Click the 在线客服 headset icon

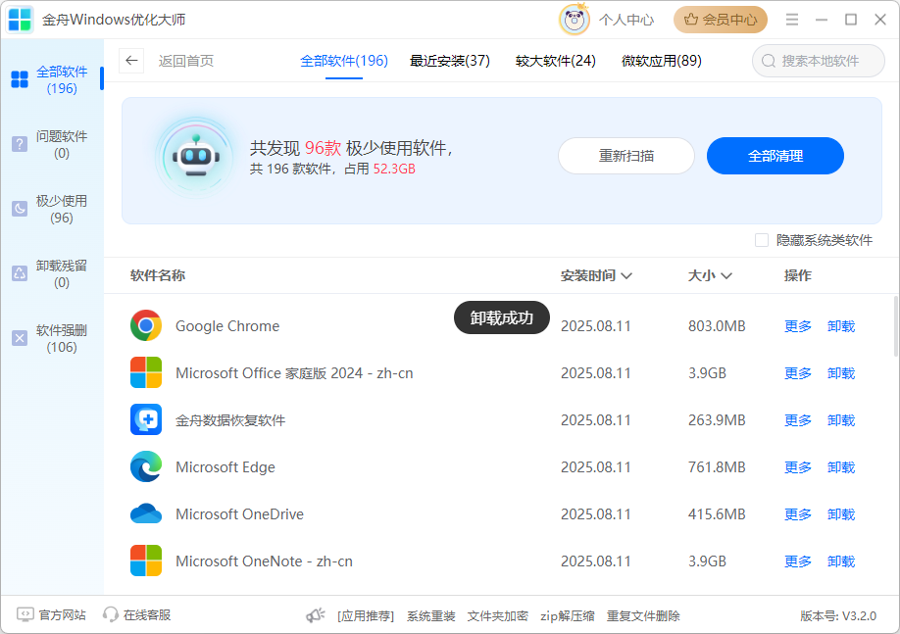(x=110, y=615)
